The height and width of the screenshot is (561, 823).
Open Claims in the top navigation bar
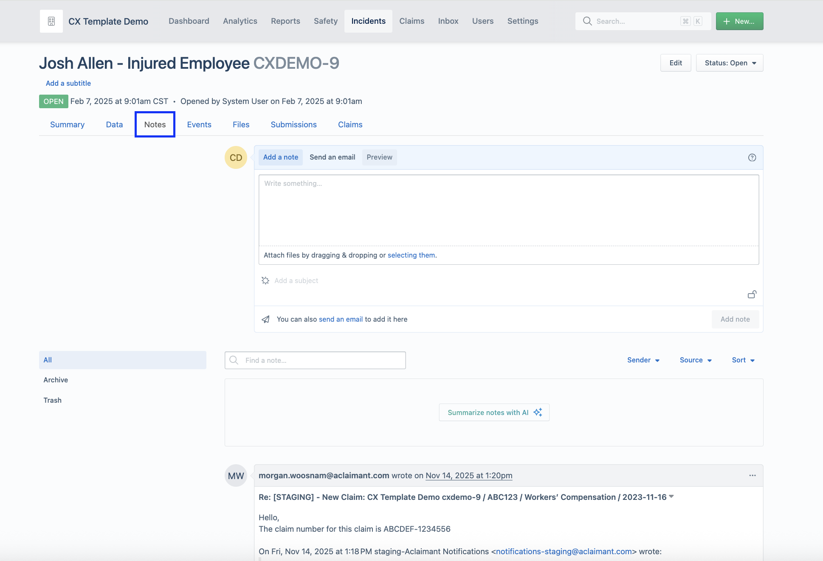tap(411, 21)
